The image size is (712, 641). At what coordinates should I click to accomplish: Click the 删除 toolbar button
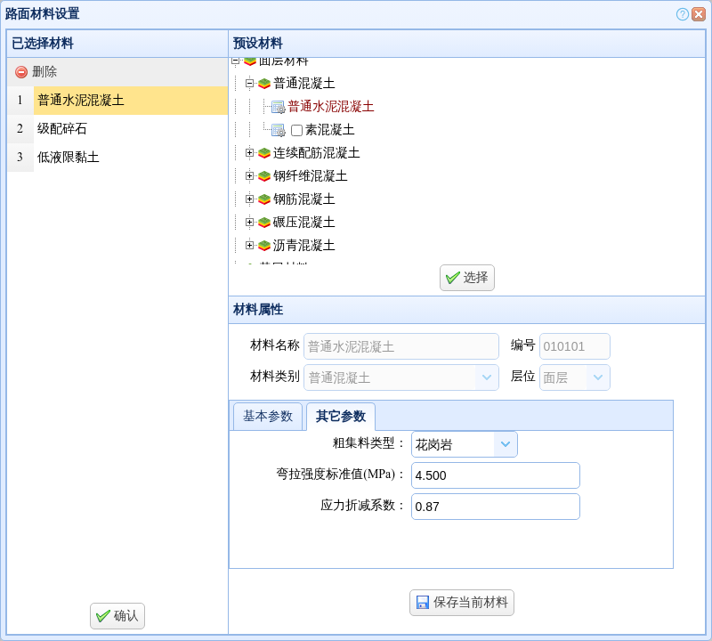click(36, 72)
